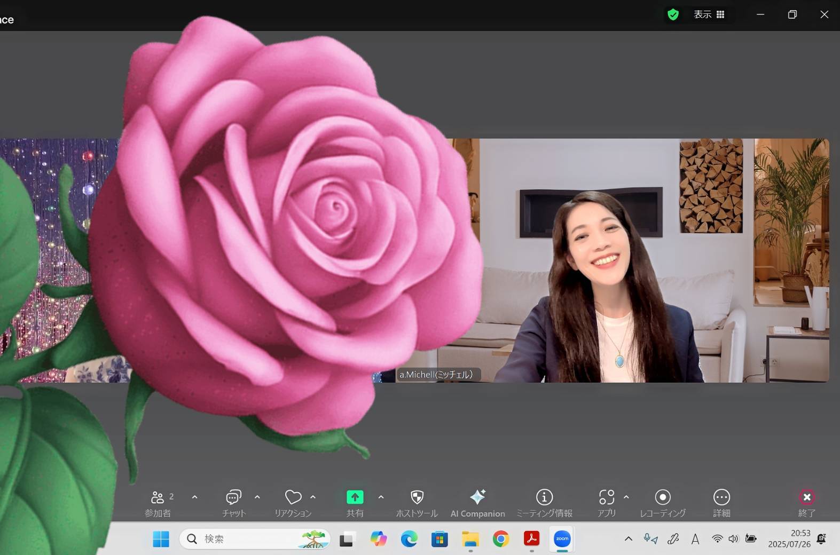The width and height of the screenshot is (840, 555).
Task: Open the pen menu tray icon
Action: pos(673,539)
